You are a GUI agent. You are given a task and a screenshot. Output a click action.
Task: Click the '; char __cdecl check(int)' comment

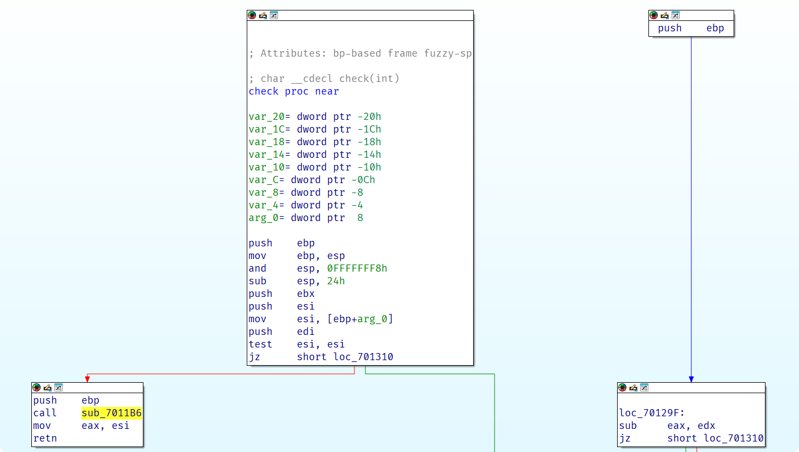[324, 79]
